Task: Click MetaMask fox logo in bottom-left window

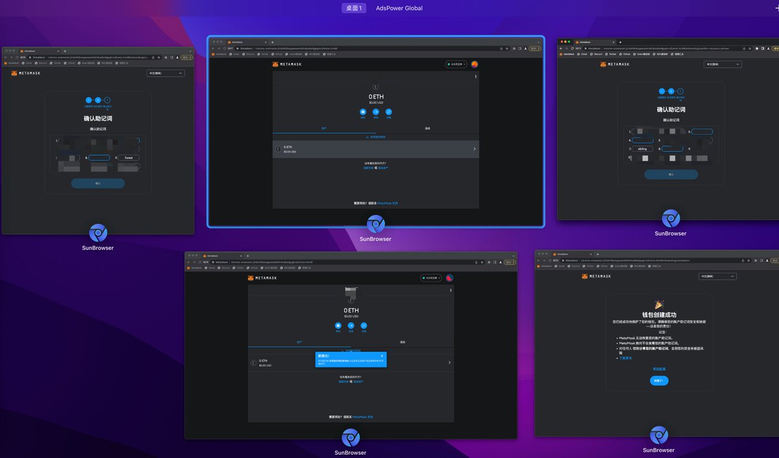Action: pos(250,278)
